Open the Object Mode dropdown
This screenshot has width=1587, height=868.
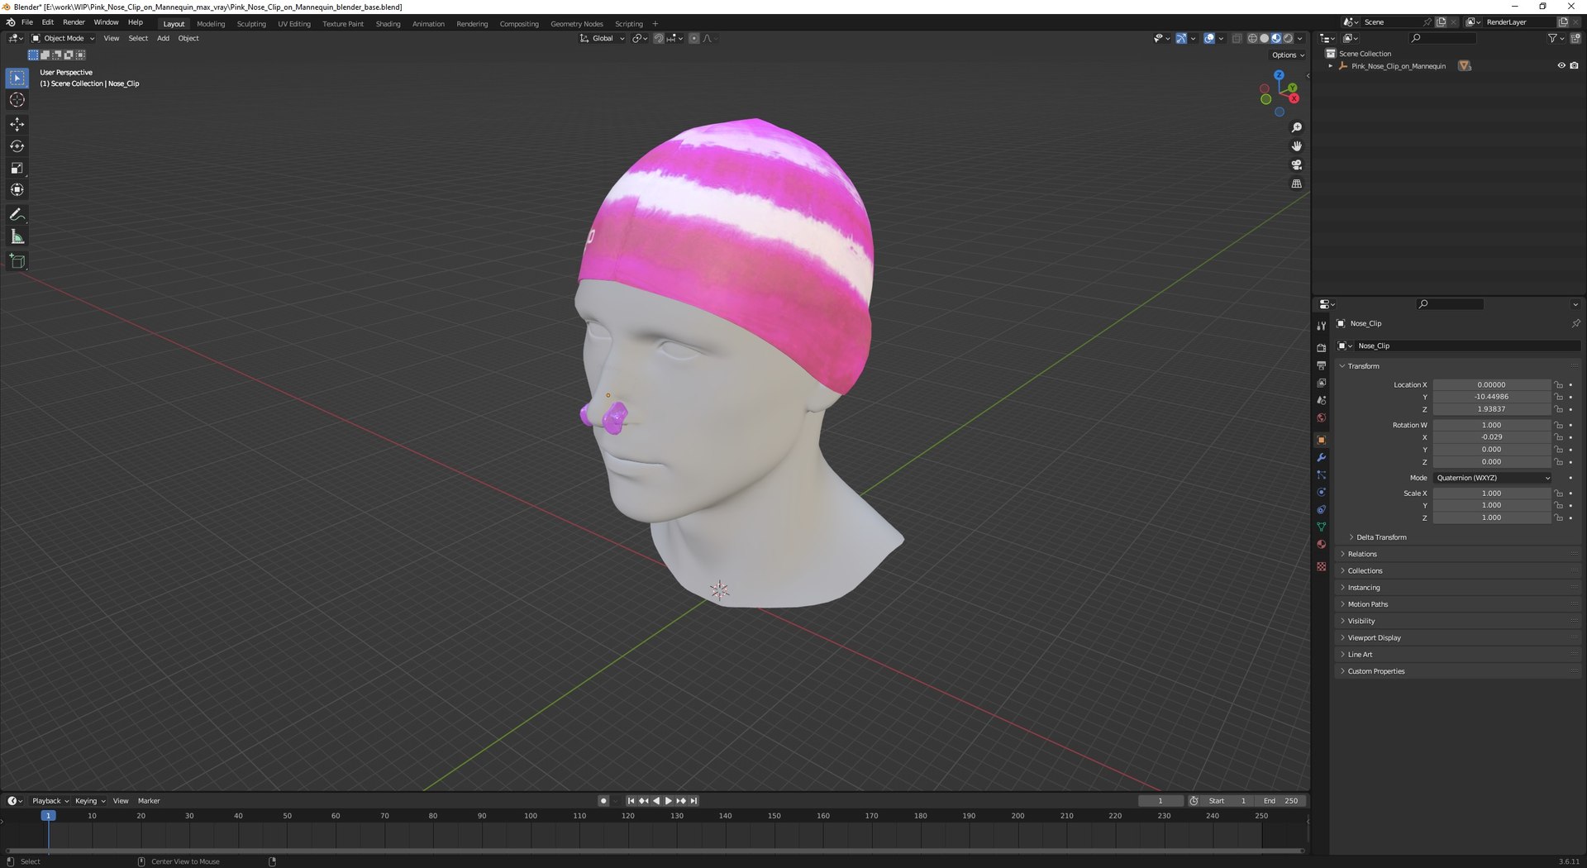63,38
